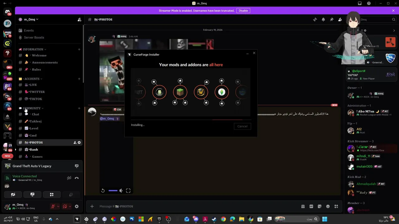Open the TWITTER channel
The height and width of the screenshot is (224, 399).
click(49, 92)
